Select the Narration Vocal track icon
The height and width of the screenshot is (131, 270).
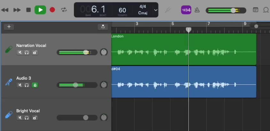[x=9, y=49]
